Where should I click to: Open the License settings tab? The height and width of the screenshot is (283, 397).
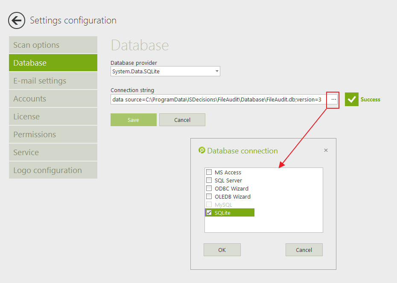(53, 116)
